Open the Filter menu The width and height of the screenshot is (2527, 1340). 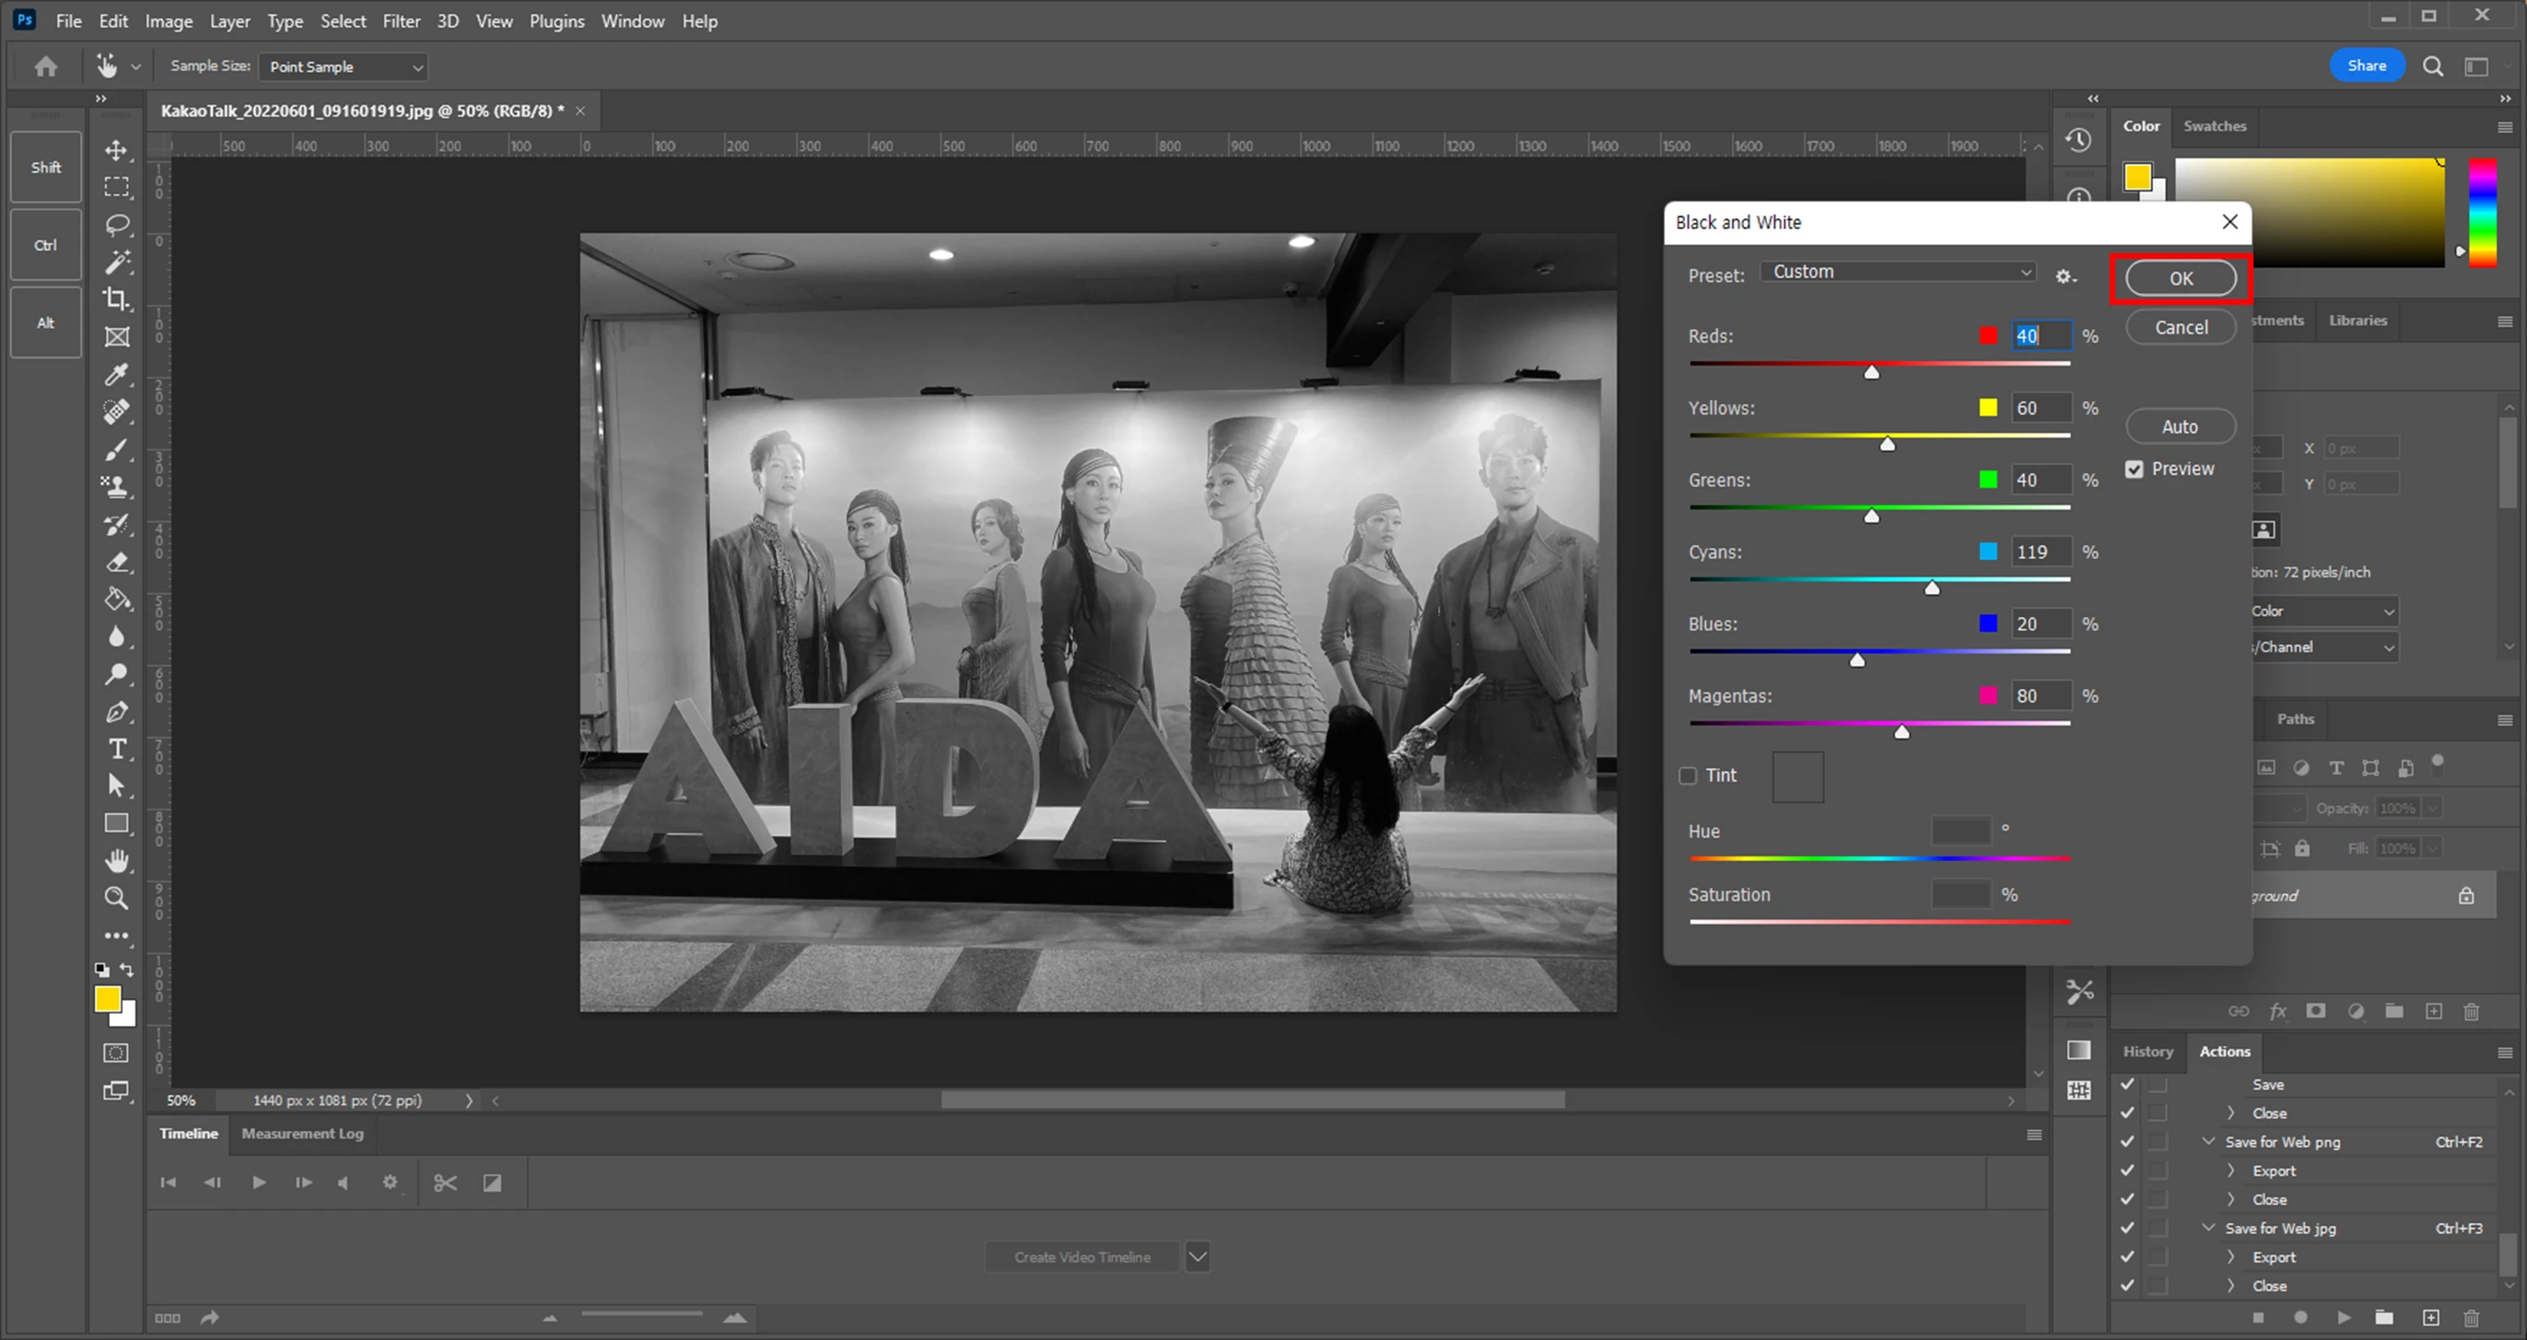point(400,20)
